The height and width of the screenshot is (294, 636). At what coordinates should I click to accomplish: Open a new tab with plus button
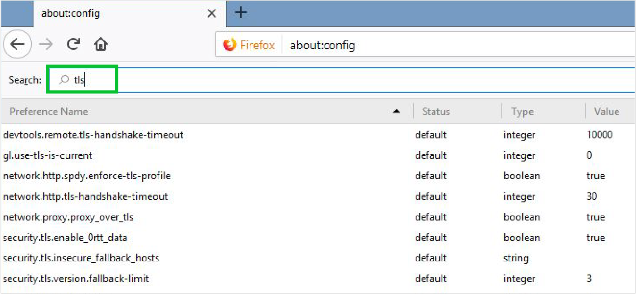pyautogui.click(x=241, y=13)
